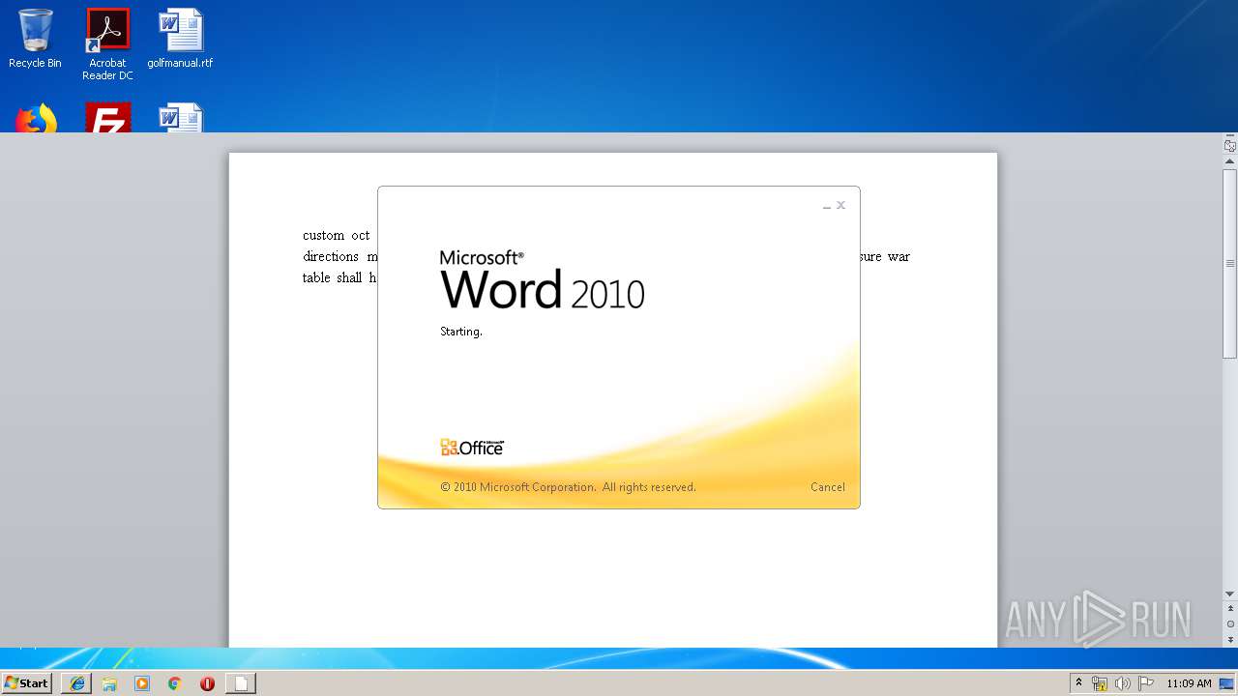Viewport: 1238px width, 696px height.
Task: Click the word 'war' in the document
Action: [x=899, y=256]
